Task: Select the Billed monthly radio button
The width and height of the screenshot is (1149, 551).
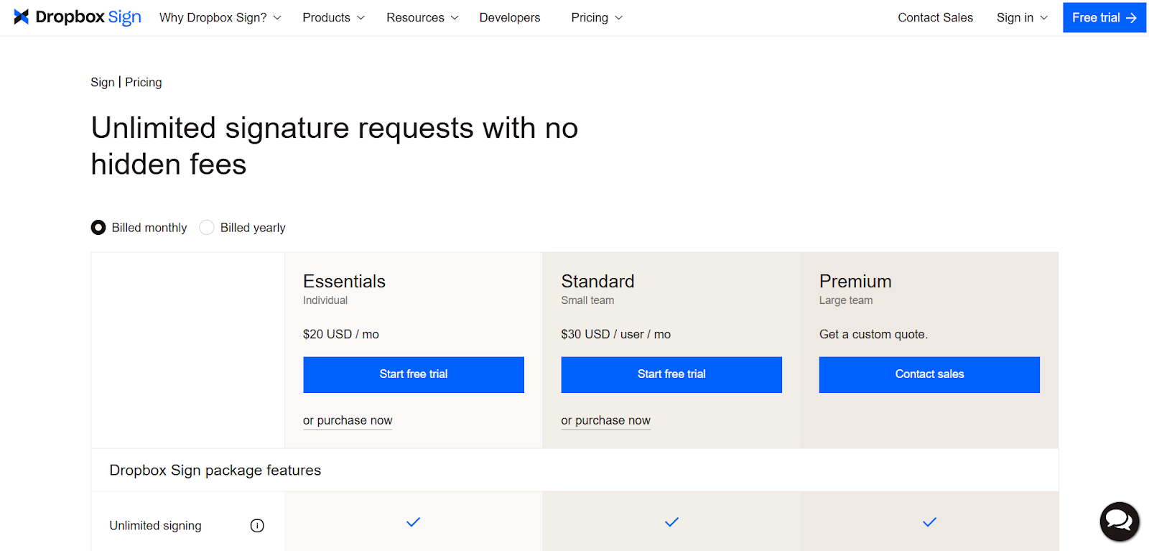Action: tap(98, 228)
